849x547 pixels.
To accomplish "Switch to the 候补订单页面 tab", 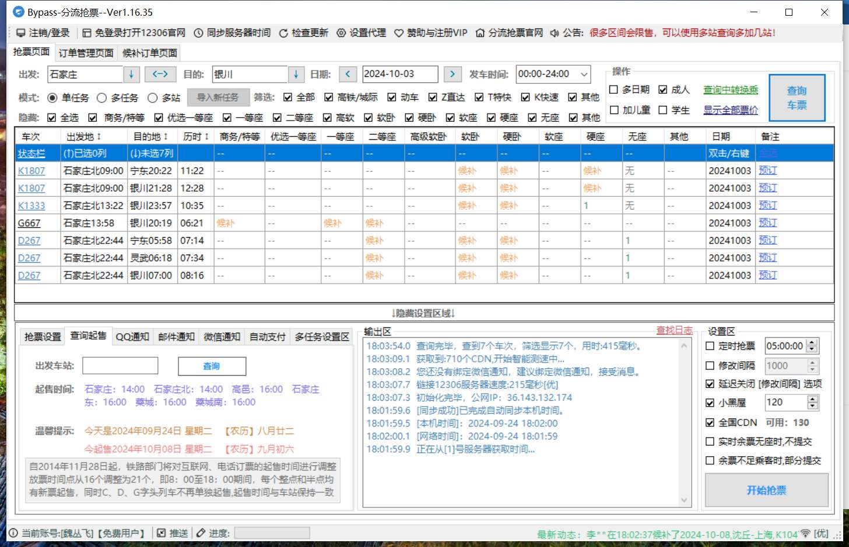I will click(x=150, y=53).
